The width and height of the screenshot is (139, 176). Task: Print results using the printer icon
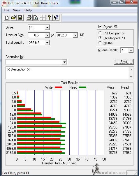(x=29, y=17)
